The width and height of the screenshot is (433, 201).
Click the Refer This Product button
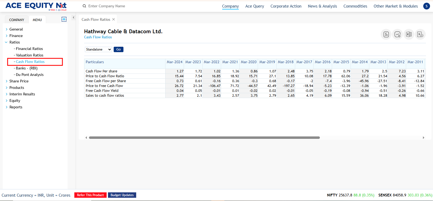point(90,195)
